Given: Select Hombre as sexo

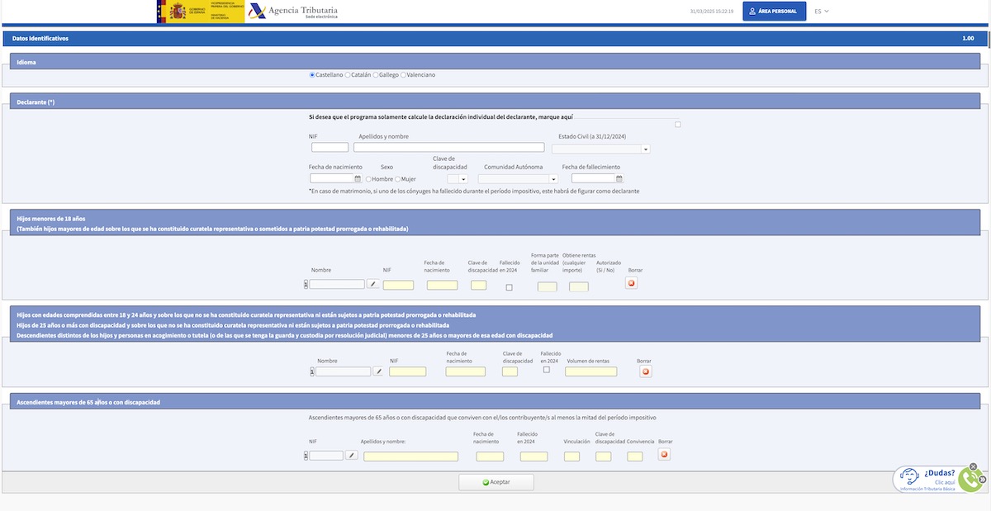Looking at the screenshot, I should tap(368, 179).
